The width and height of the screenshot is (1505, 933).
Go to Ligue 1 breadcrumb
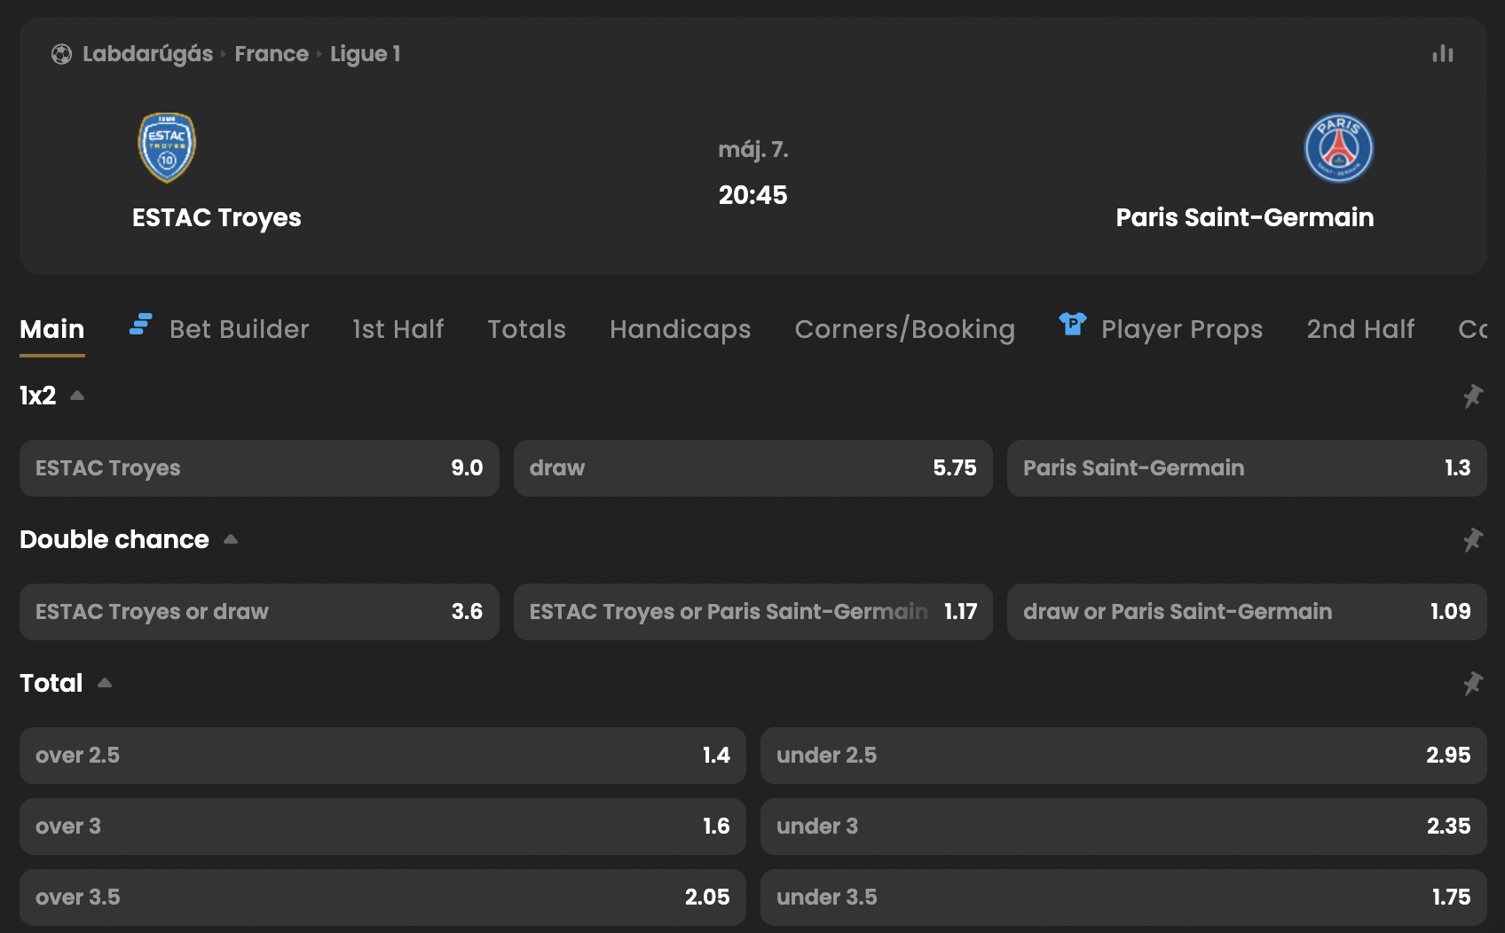pyautogui.click(x=366, y=54)
